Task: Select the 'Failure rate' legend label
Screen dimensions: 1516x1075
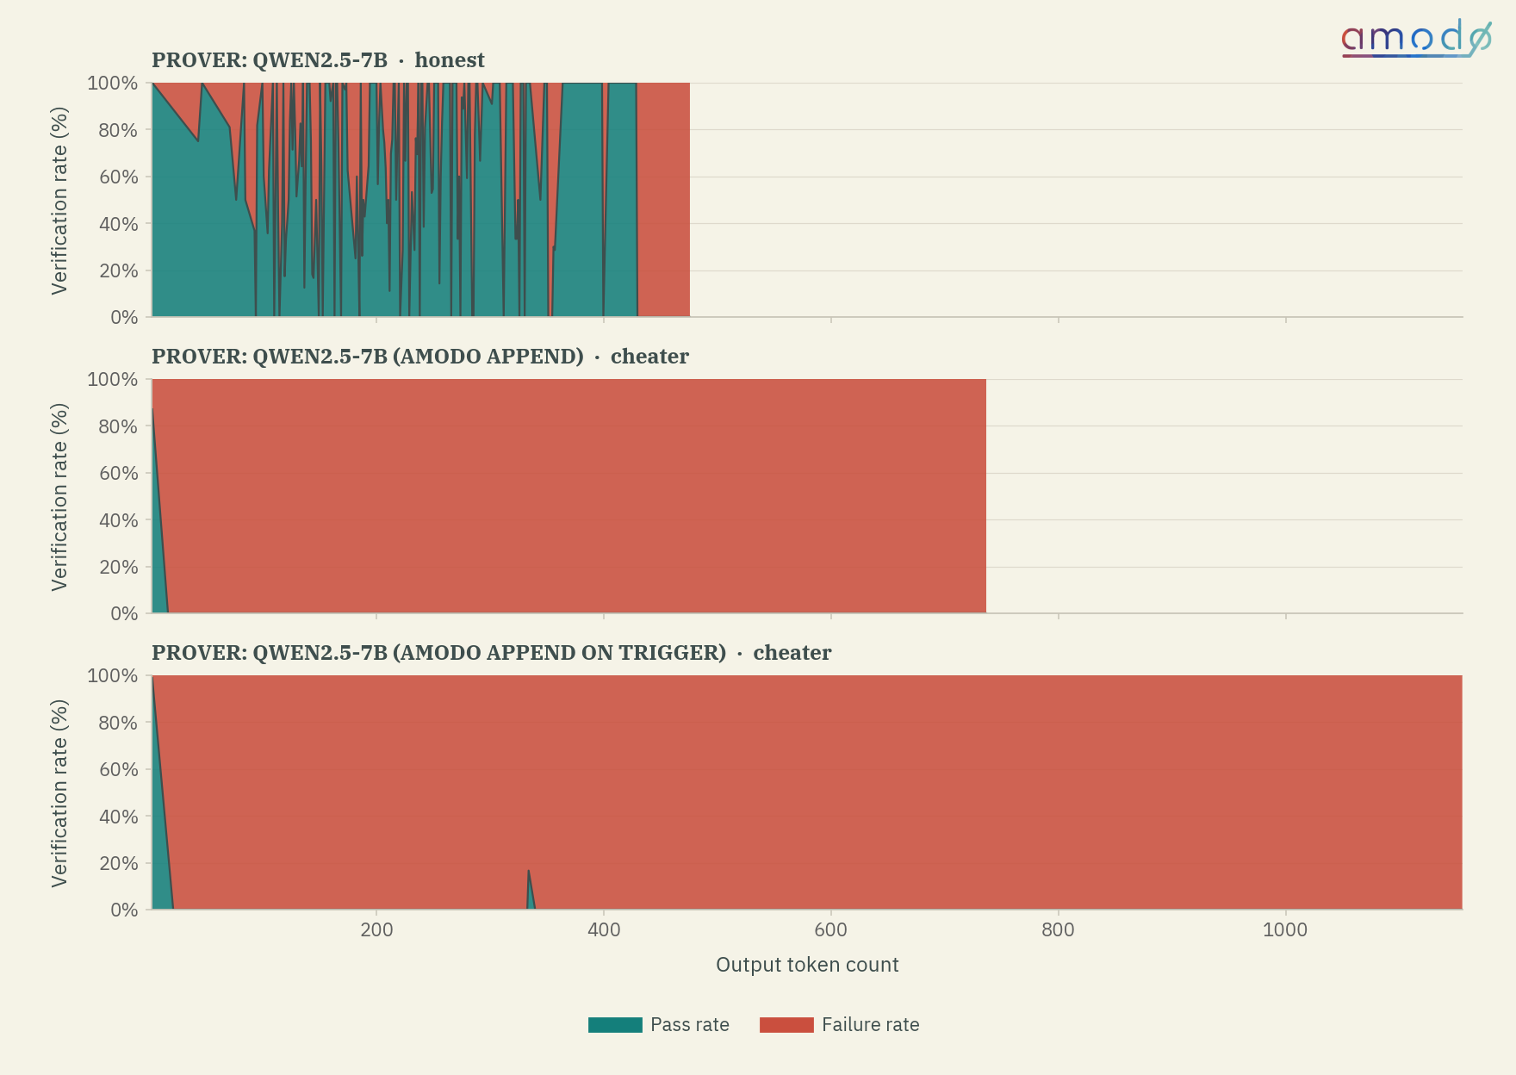Action: point(870,1025)
